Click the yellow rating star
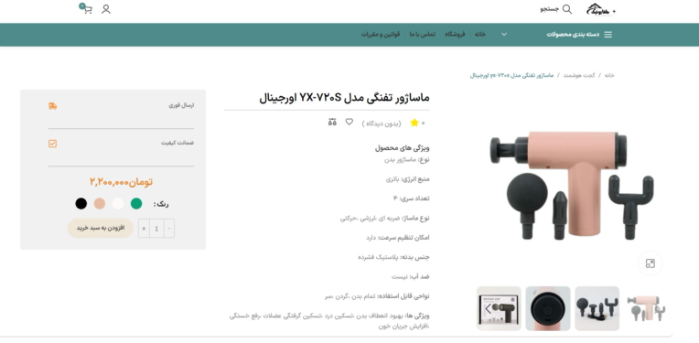 [414, 123]
